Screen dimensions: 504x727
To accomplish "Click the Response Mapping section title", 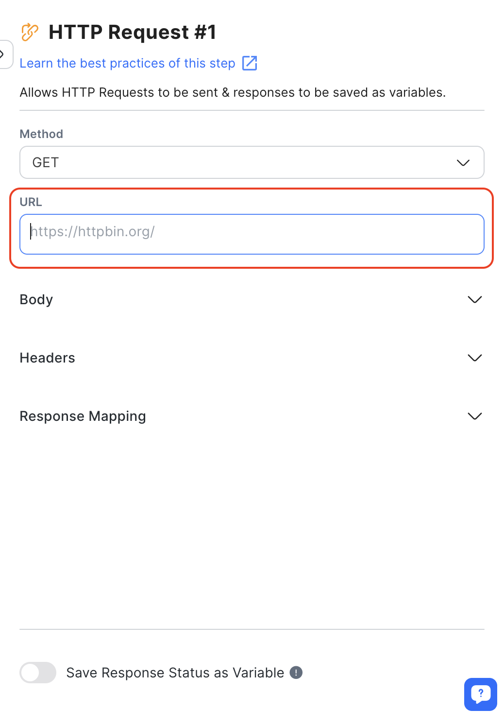I will tap(83, 416).
